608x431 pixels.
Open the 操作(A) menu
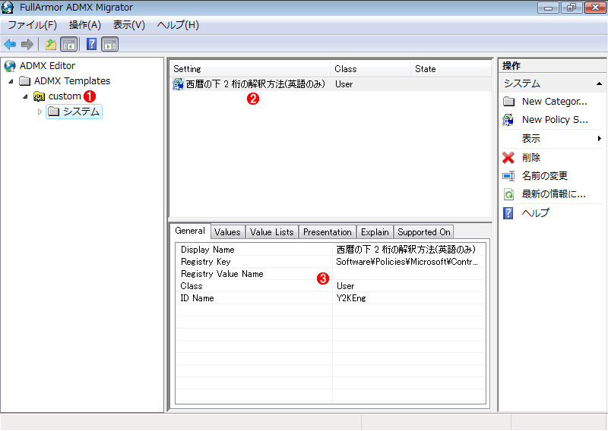tap(85, 25)
